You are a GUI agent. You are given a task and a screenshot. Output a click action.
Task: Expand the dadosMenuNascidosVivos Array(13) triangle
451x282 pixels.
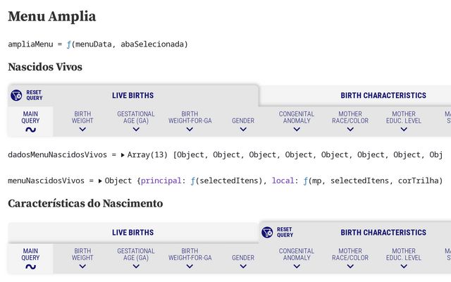[123, 155]
